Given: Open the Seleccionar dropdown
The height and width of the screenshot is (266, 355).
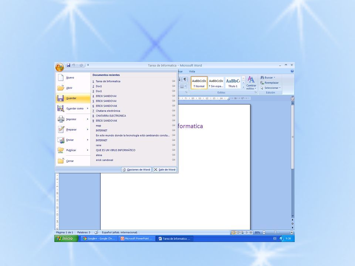Looking at the screenshot, I should tap(270, 88).
